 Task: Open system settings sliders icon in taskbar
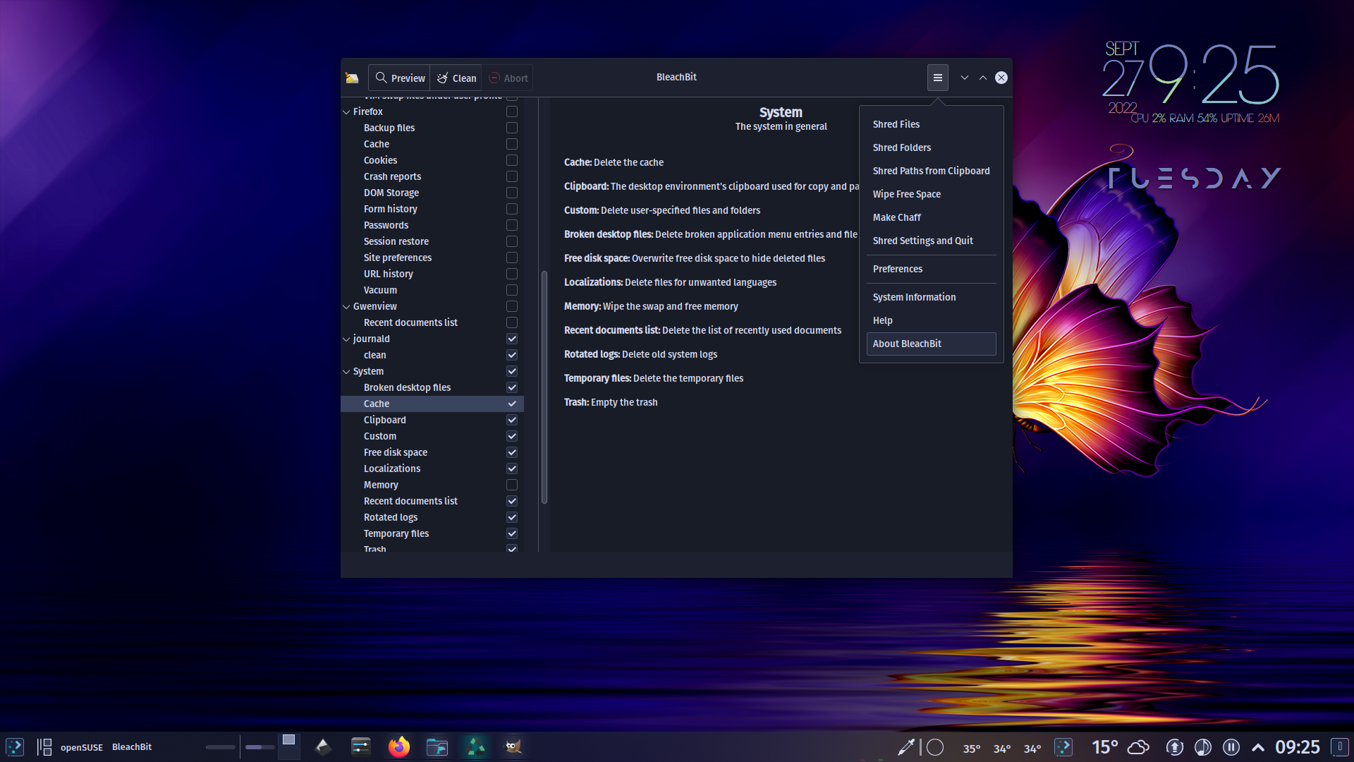coord(361,746)
